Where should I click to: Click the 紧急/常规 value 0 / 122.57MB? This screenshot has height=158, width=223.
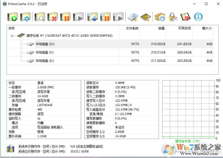(x=123, y=114)
